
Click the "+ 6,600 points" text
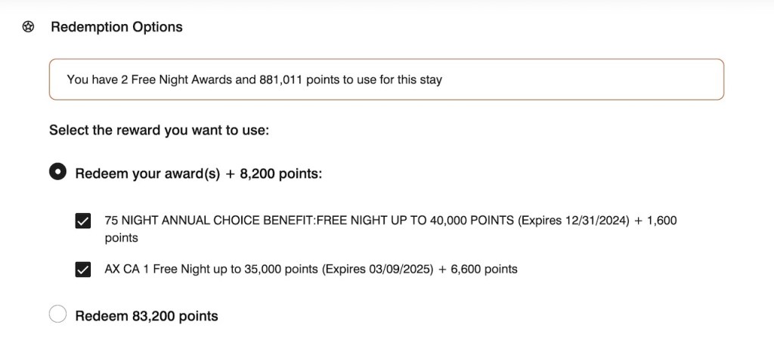[x=479, y=269]
